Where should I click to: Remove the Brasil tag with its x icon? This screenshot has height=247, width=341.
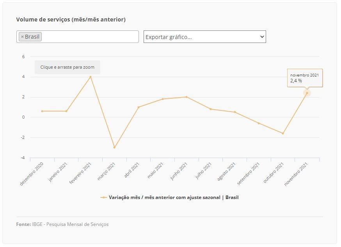(22, 37)
